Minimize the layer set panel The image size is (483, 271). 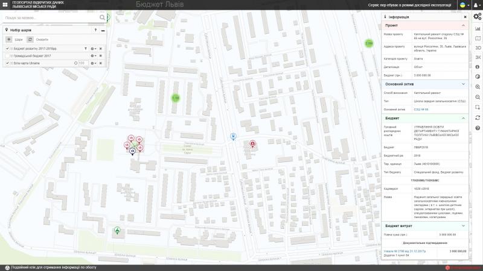pyautogui.click(x=103, y=31)
